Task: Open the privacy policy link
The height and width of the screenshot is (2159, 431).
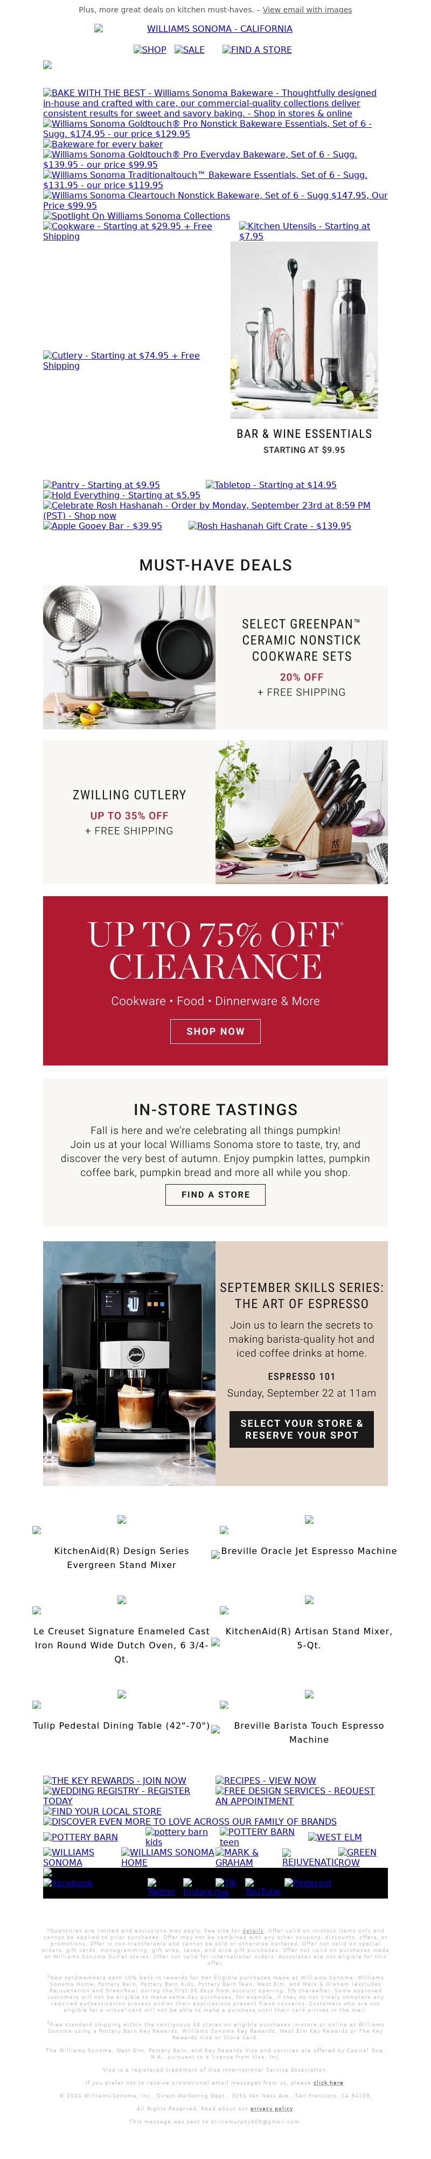Action: coord(271,2108)
